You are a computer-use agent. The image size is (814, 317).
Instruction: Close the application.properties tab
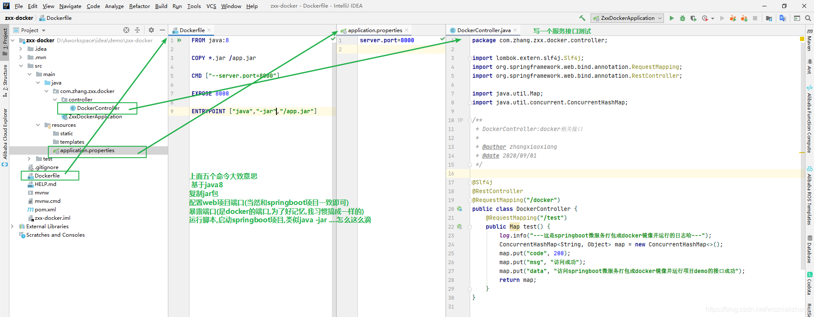click(x=407, y=30)
